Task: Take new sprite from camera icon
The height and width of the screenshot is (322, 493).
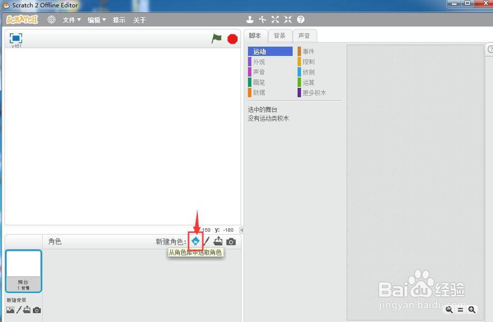Action: point(231,242)
